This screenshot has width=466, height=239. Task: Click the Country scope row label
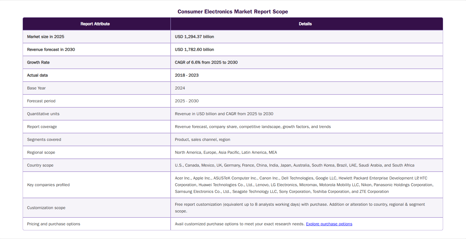[40, 165]
